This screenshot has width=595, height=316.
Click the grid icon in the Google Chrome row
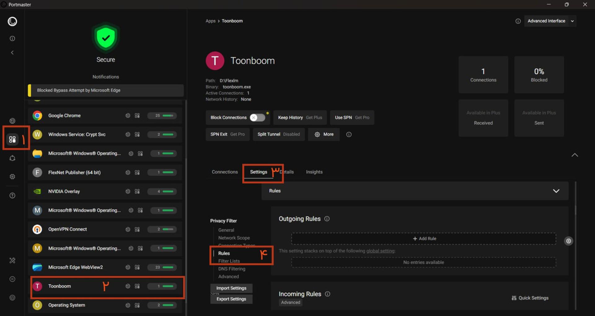(x=137, y=115)
